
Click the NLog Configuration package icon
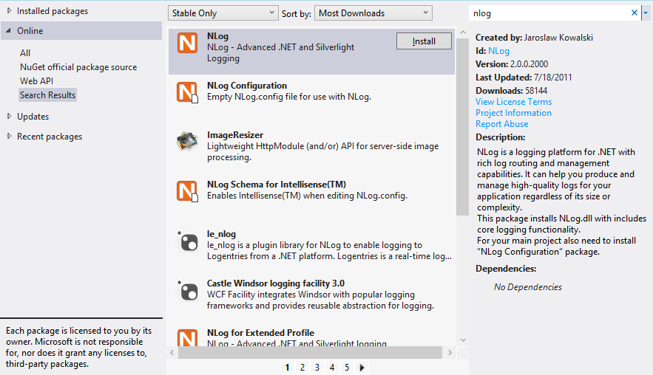(x=187, y=92)
